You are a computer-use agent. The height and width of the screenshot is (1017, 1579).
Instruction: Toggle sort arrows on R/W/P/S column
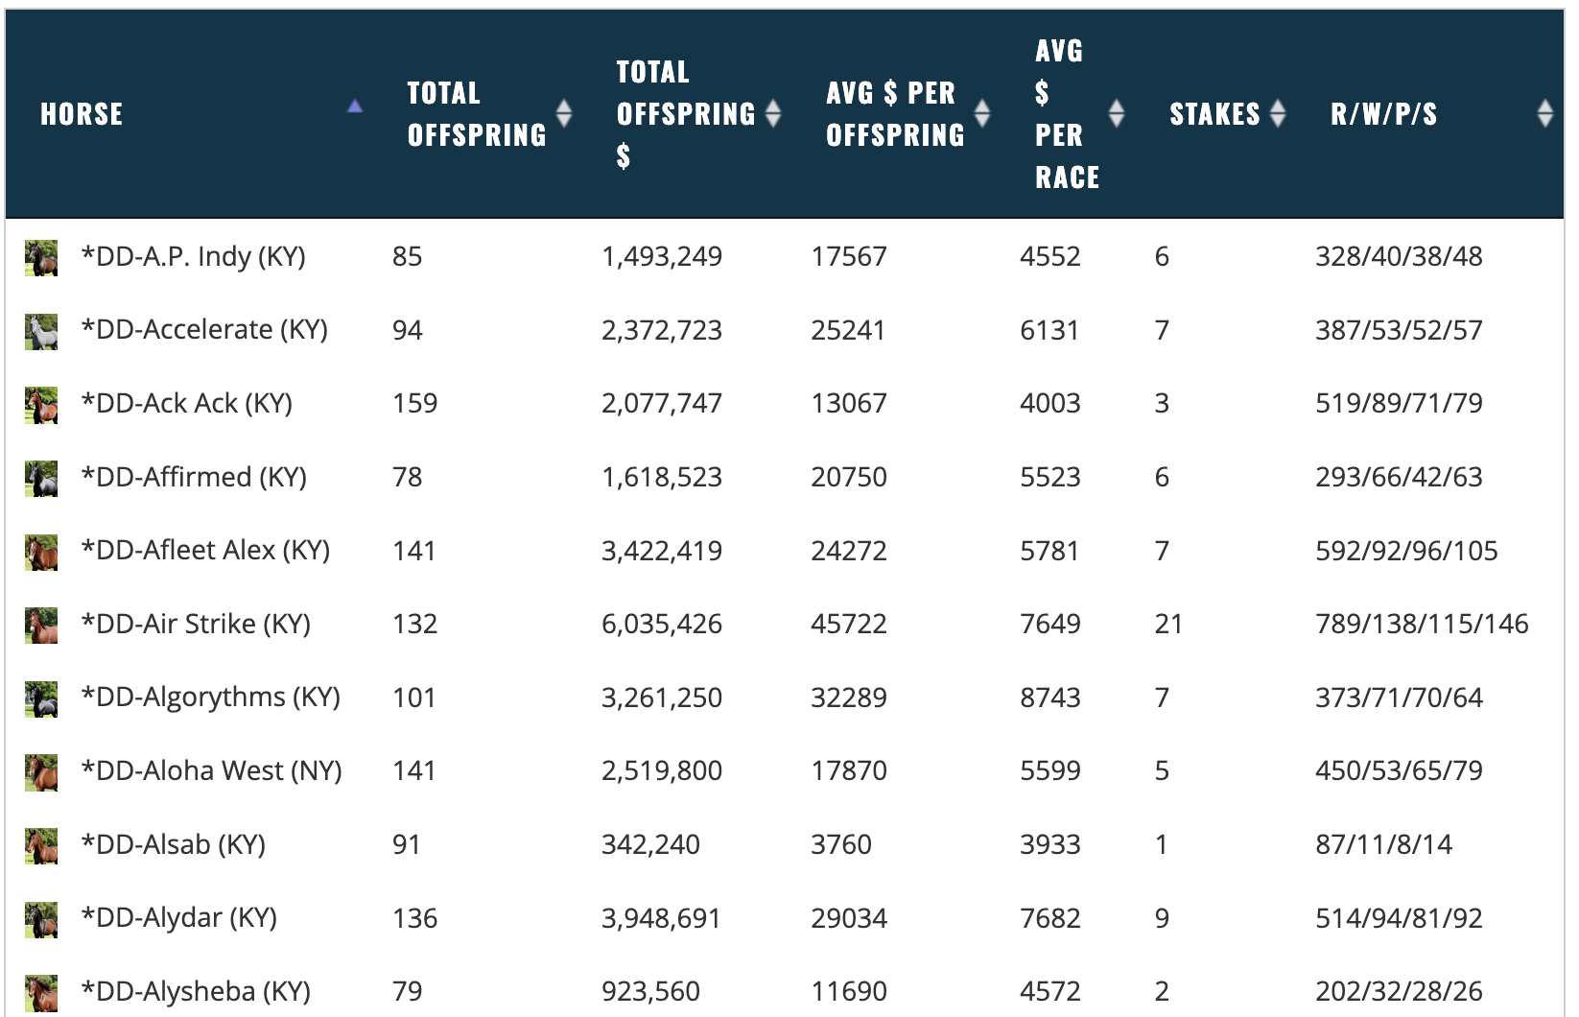(x=1544, y=113)
